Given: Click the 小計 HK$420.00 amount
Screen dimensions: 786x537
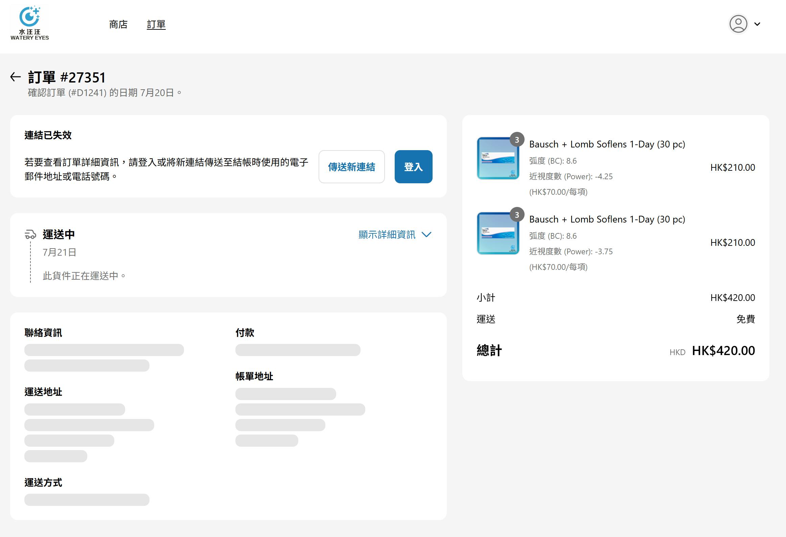Looking at the screenshot, I should point(733,298).
